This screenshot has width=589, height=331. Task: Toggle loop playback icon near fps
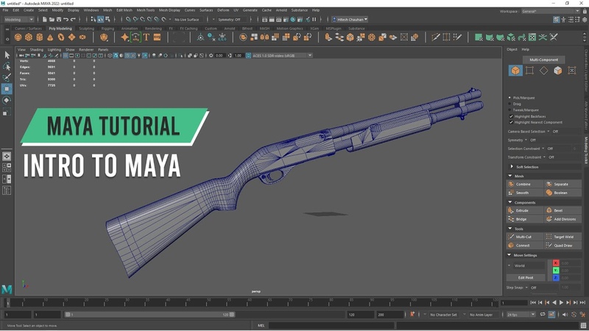(x=543, y=315)
